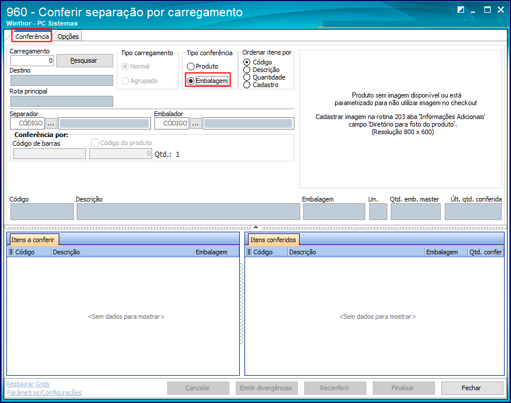
Task: Click Emitir divergências button
Action: coord(267,388)
